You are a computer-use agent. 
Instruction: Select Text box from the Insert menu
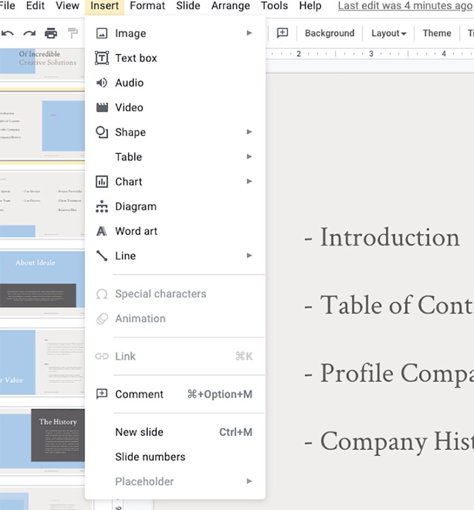coord(136,58)
